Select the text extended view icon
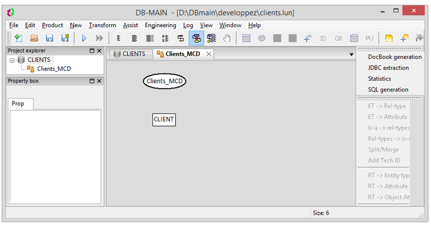Screen dimensions: 431x226 150,38
